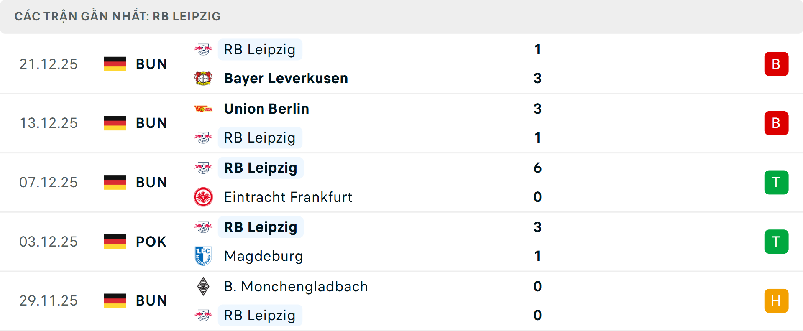Click the POK competition label
Image resolution: width=803 pixels, height=331 pixels.
click(151, 241)
